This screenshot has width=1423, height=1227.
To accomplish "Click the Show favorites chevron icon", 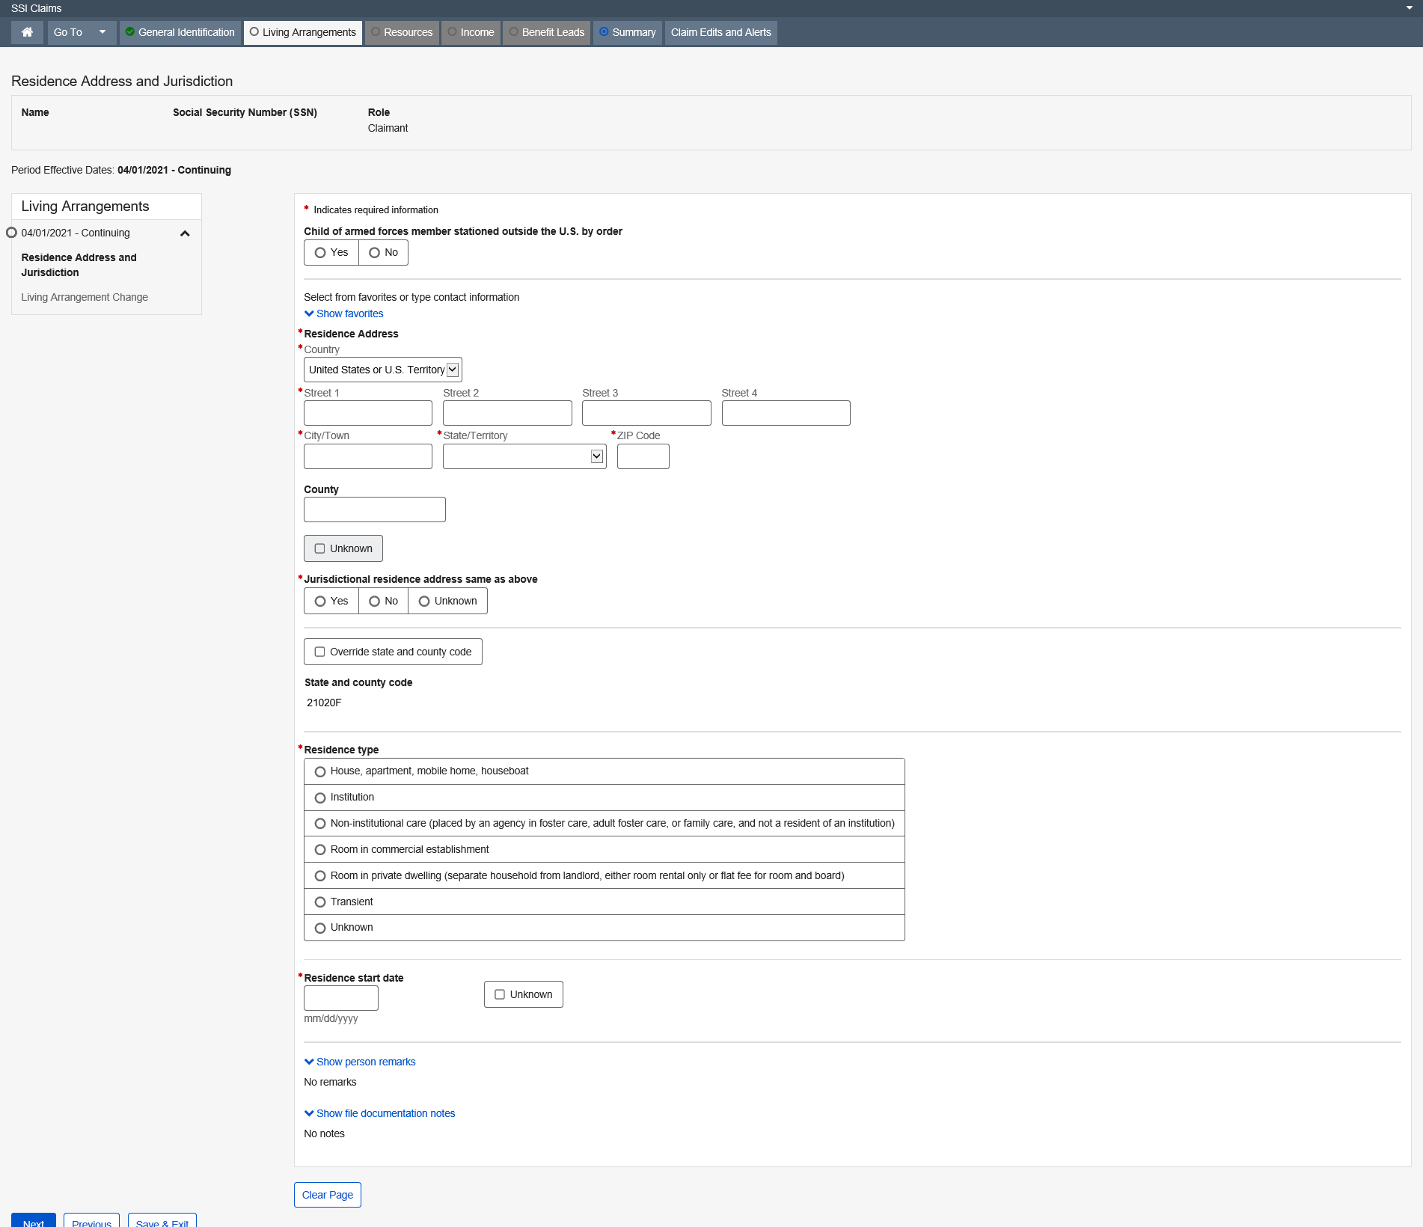I will [x=309, y=313].
